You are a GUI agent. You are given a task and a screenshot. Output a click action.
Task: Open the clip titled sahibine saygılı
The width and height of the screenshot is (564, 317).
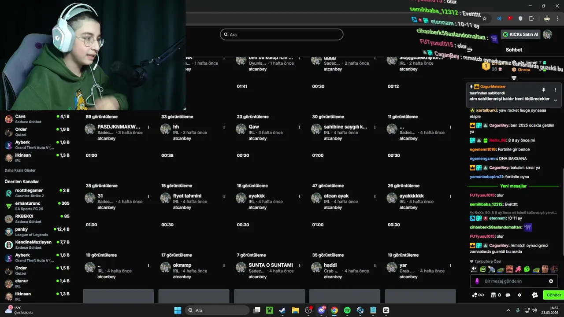click(x=345, y=127)
